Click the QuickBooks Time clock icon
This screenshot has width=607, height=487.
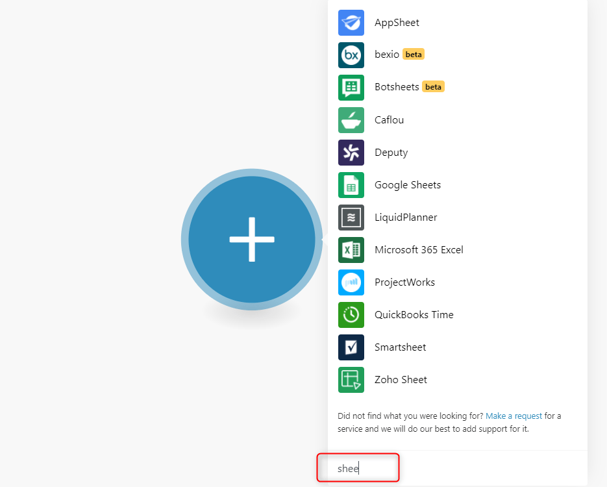[351, 315]
